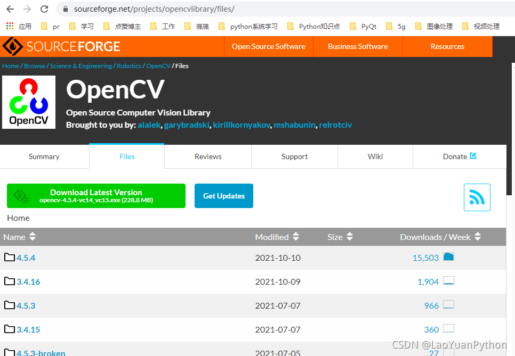Image resolution: width=515 pixels, height=356 pixels.
Task: Open the 3.4.16 folder link
Action: click(x=28, y=282)
